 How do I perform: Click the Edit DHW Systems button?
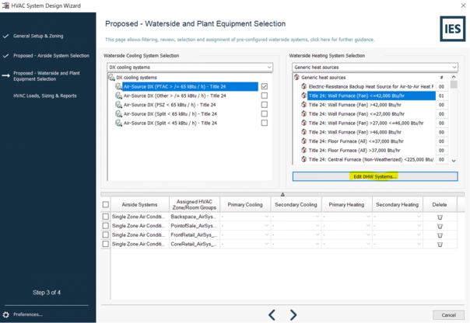tap(375, 176)
